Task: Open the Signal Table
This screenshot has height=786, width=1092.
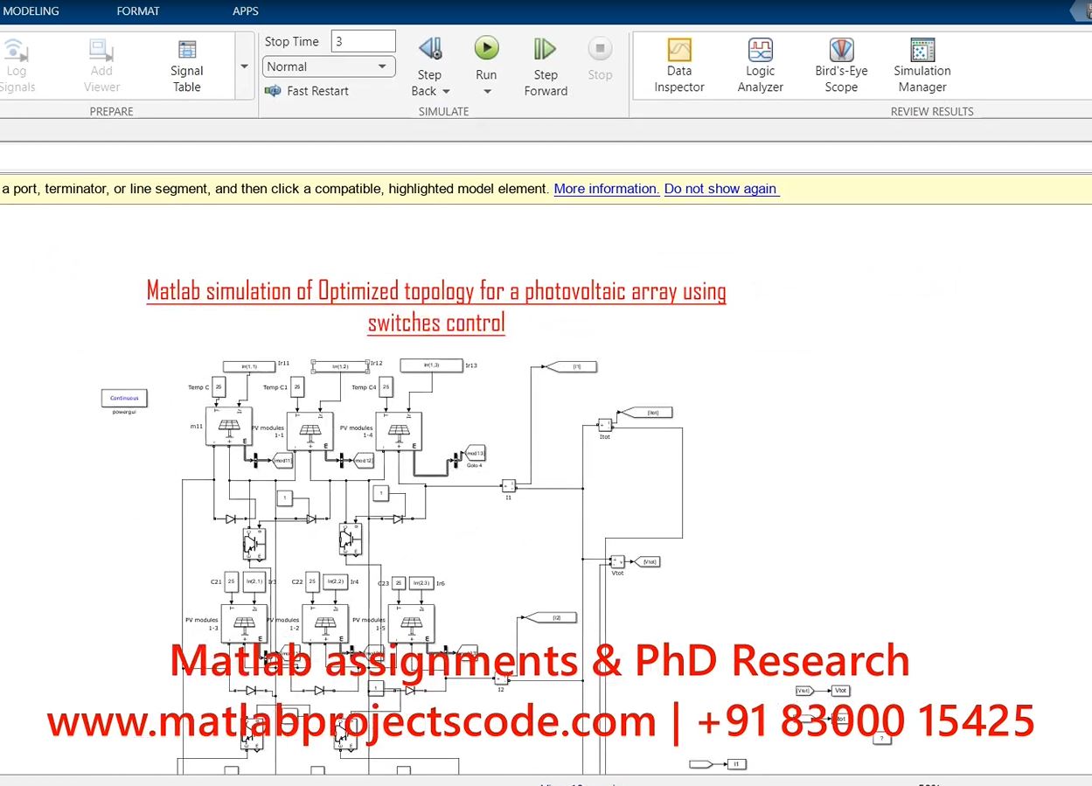Action: (x=186, y=66)
